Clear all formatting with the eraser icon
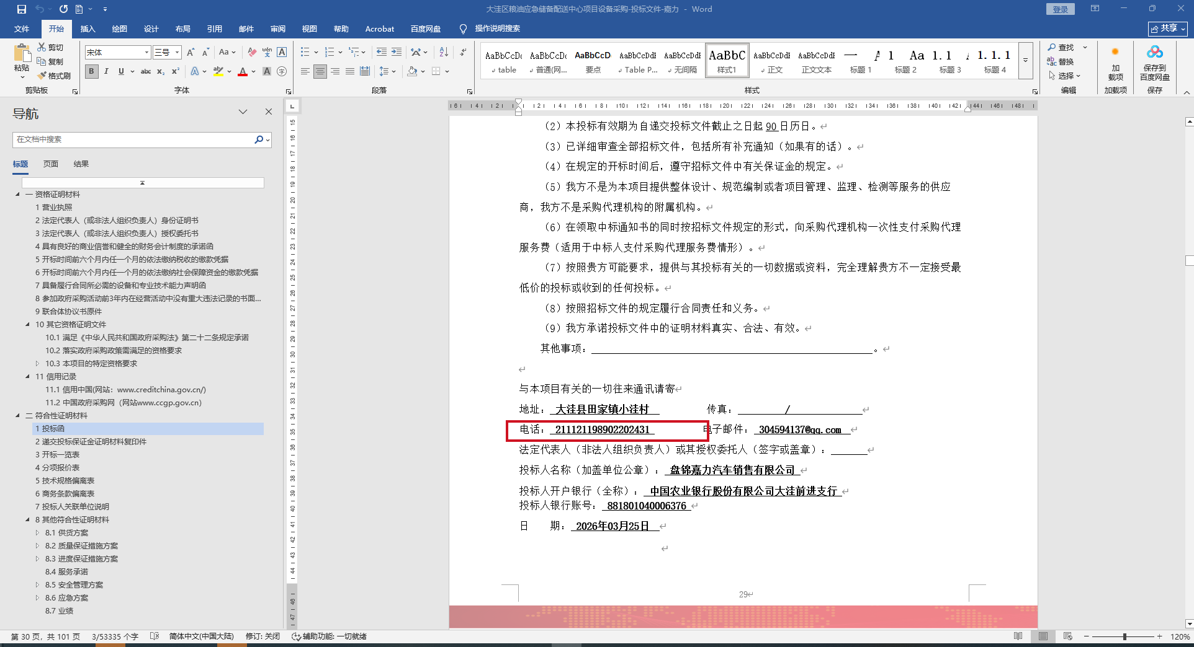Image resolution: width=1194 pixels, height=647 pixels. pos(252,52)
